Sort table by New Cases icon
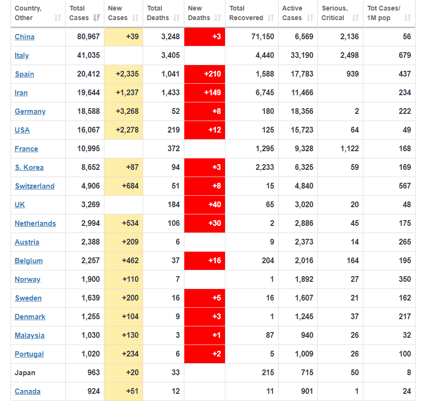The image size is (428, 401). pyautogui.click(x=135, y=18)
